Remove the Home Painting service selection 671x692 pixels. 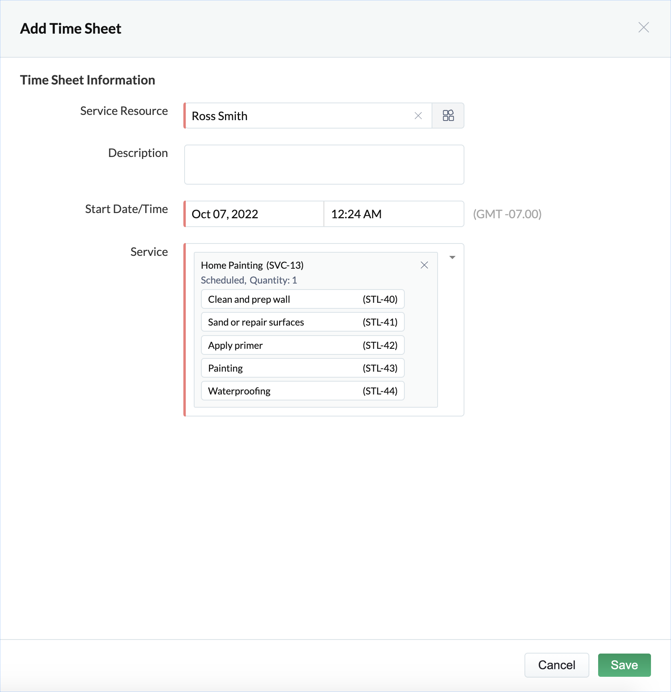424,265
